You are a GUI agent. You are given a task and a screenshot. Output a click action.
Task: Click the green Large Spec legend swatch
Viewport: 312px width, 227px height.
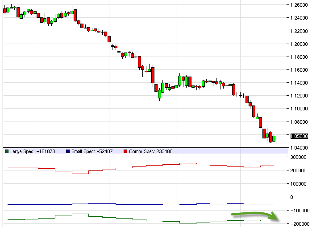(7, 151)
